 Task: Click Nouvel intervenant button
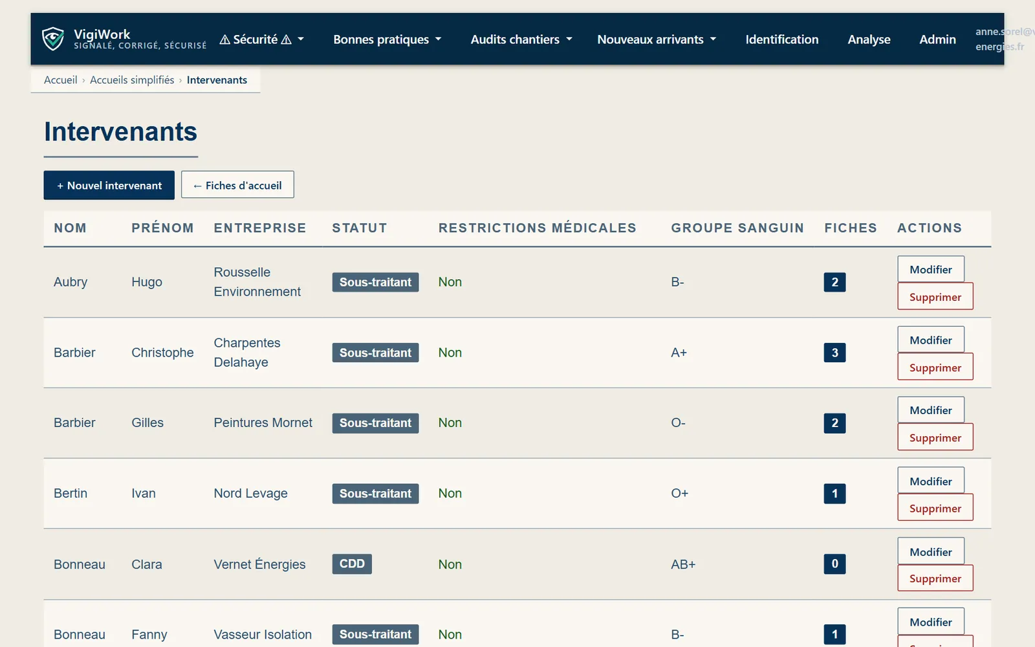click(x=109, y=185)
